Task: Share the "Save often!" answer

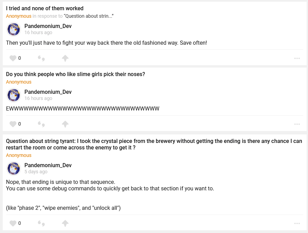Action: tap(65, 58)
